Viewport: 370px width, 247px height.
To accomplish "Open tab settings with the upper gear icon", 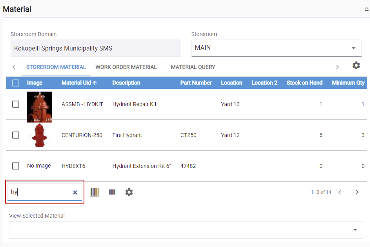I will tap(356, 65).
